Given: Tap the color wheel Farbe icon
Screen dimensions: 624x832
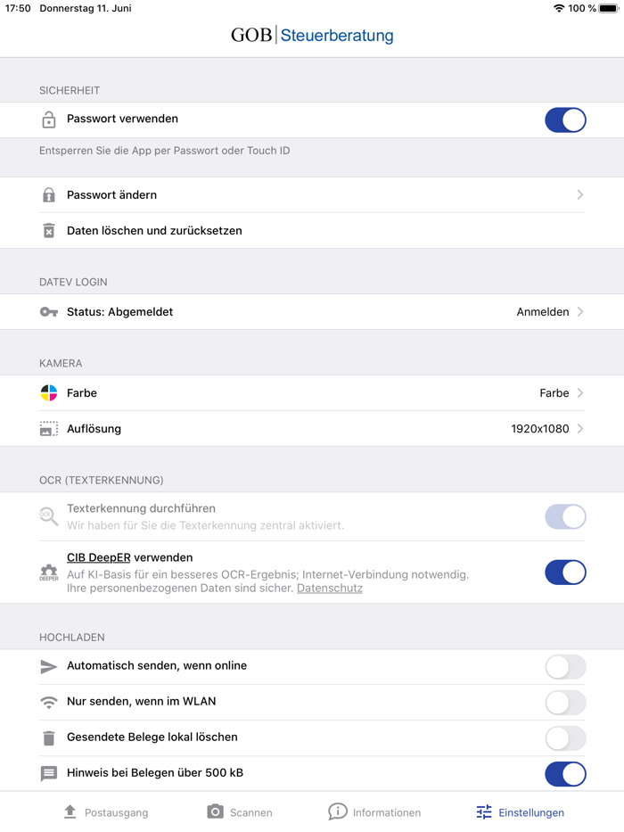Looking at the screenshot, I should coord(49,393).
